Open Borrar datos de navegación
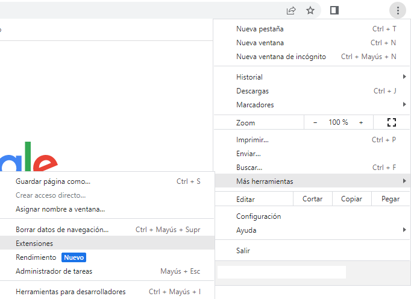Viewport: 411px width, 299px height. coord(62,230)
